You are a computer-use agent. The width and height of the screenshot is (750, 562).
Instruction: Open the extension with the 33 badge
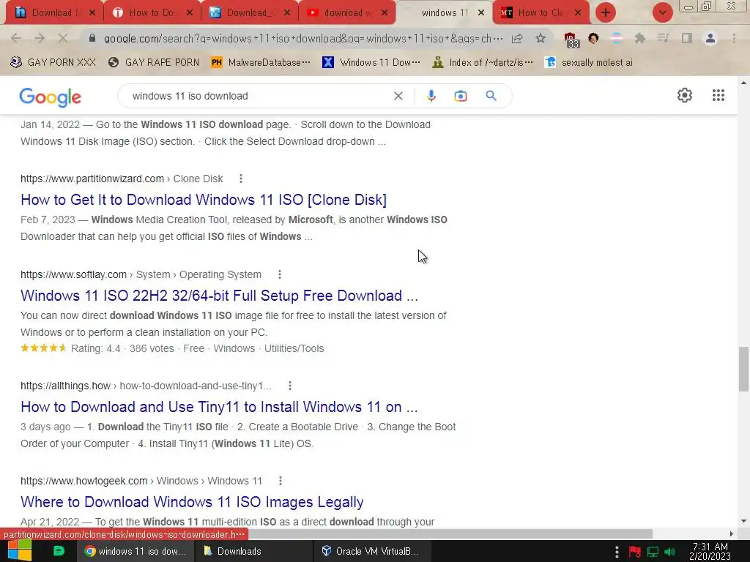pos(571,40)
